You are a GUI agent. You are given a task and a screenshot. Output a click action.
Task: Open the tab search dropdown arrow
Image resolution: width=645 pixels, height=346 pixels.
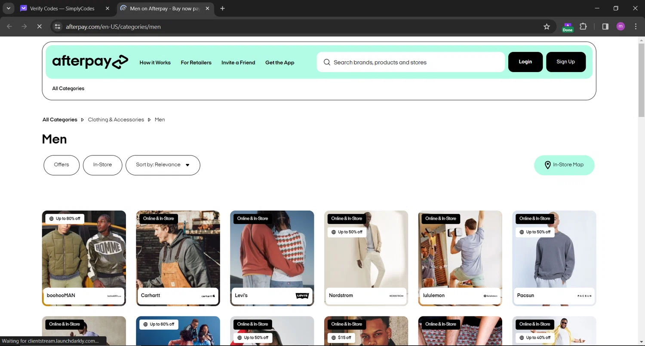8,9
